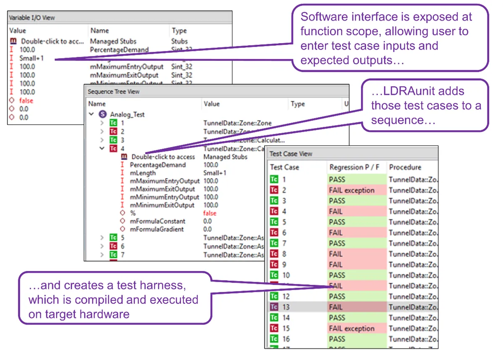
Task: Expand test case 2 in Sequence Tree View
Action: click(x=102, y=131)
